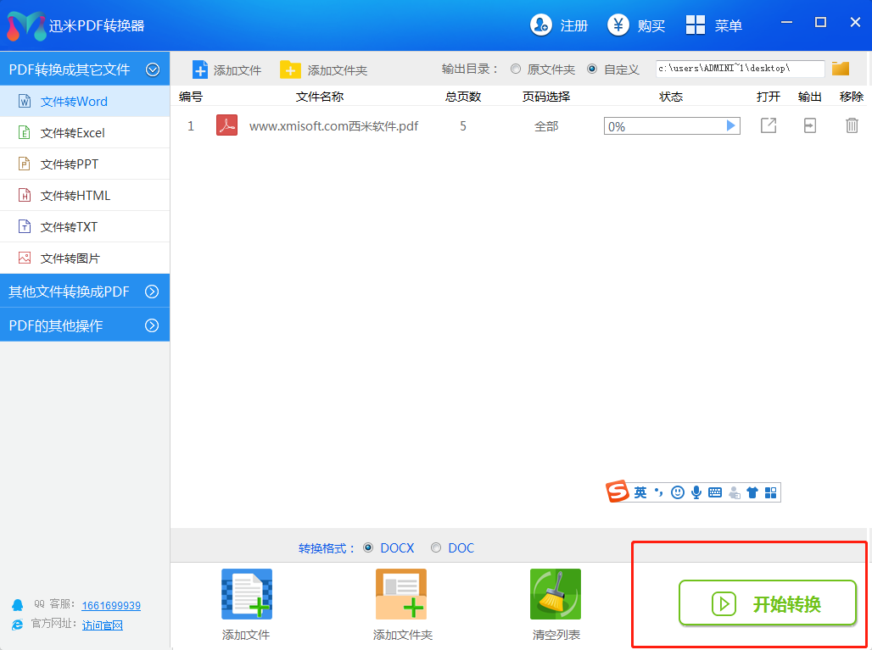Click the yellow browse output folder icon
Screen dimensions: 872x650
tap(840, 69)
